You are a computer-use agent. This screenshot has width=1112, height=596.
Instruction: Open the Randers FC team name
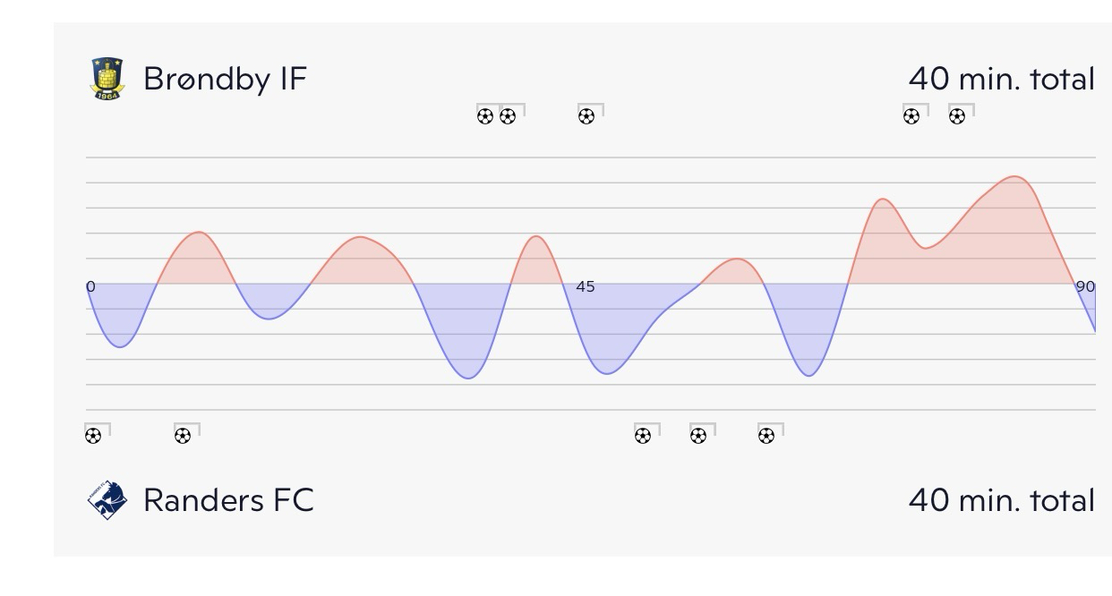(x=228, y=499)
